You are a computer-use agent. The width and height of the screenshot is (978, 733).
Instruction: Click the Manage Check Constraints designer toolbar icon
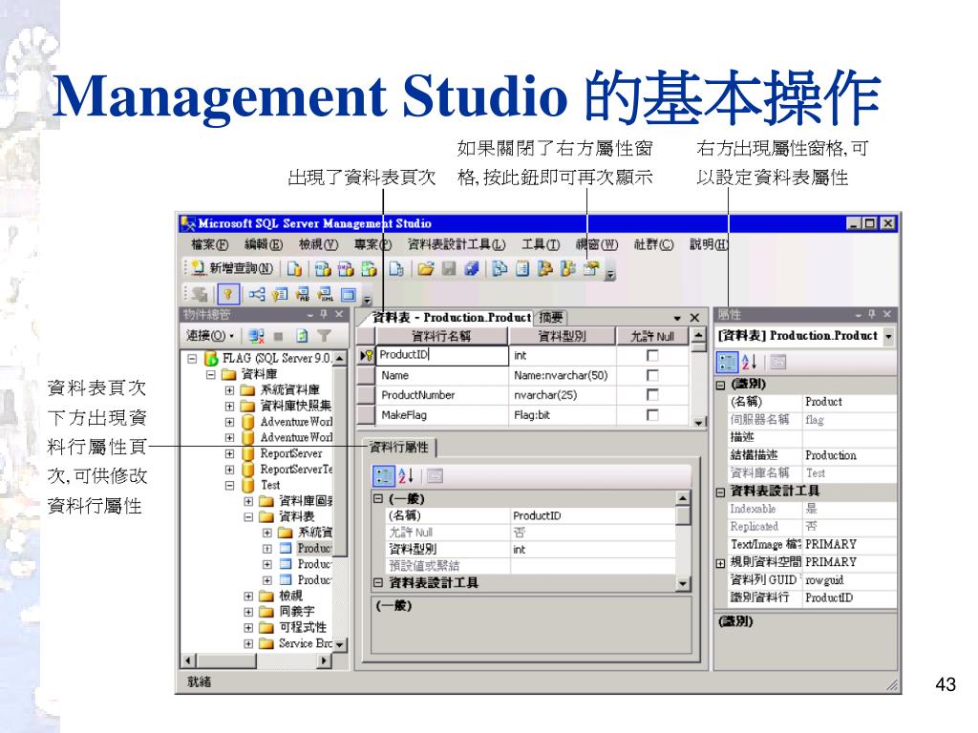coord(348,294)
